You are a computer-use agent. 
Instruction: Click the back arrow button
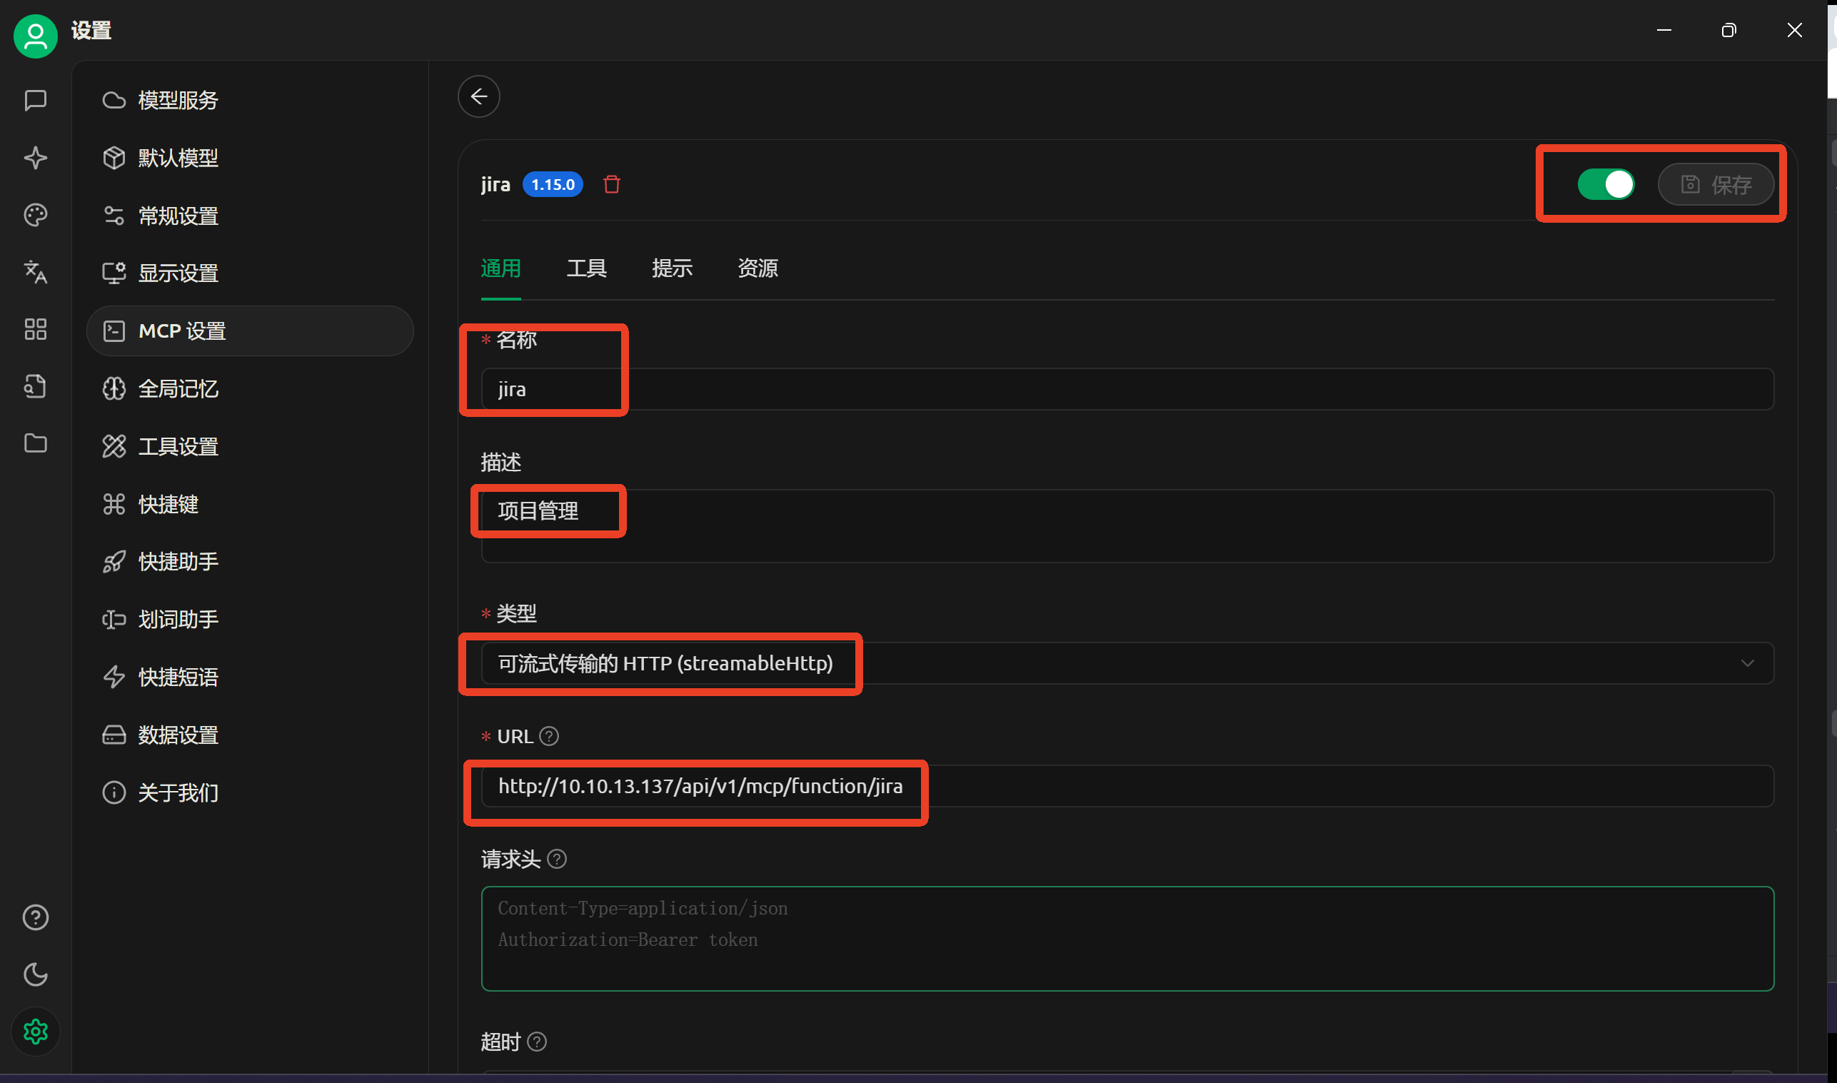pos(479,96)
